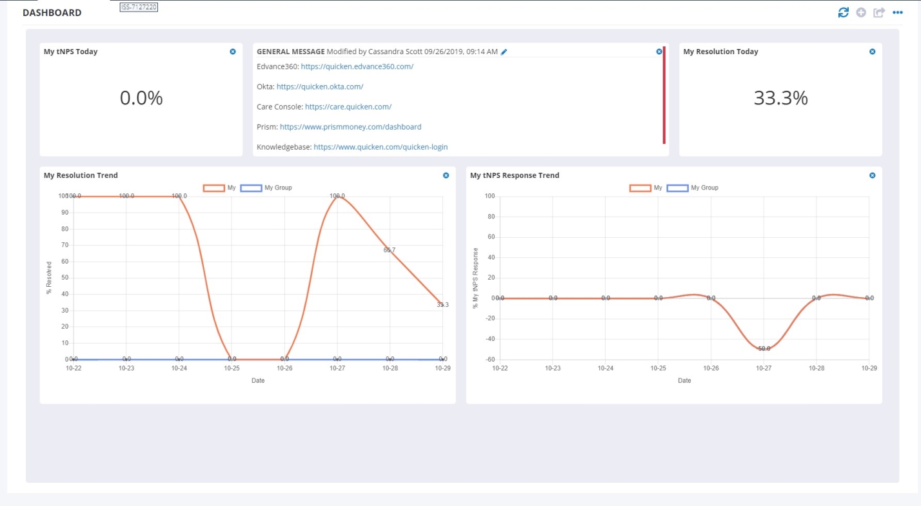The height and width of the screenshot is (506, 921).
Task: Close the My tNPS Response Trend chart
Action: 872,175
